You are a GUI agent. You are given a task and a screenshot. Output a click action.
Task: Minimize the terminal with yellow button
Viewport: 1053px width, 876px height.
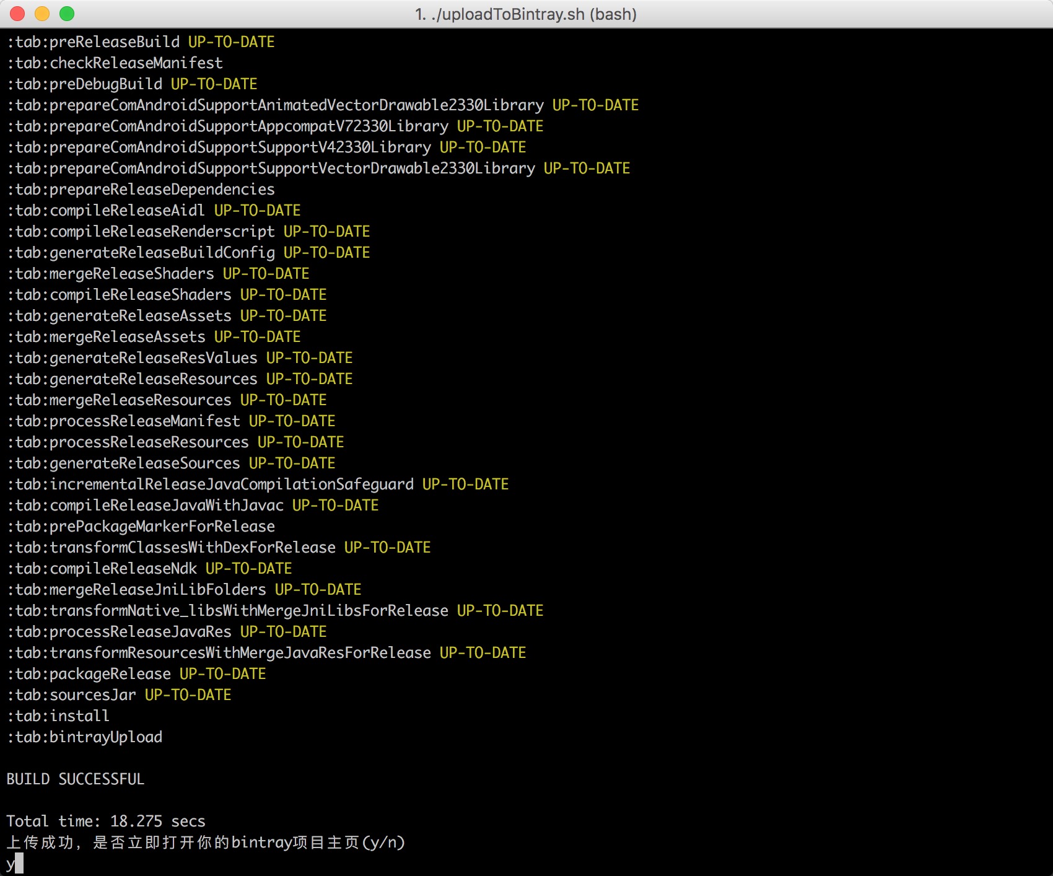pyautogui.click(x=42, y=14)
